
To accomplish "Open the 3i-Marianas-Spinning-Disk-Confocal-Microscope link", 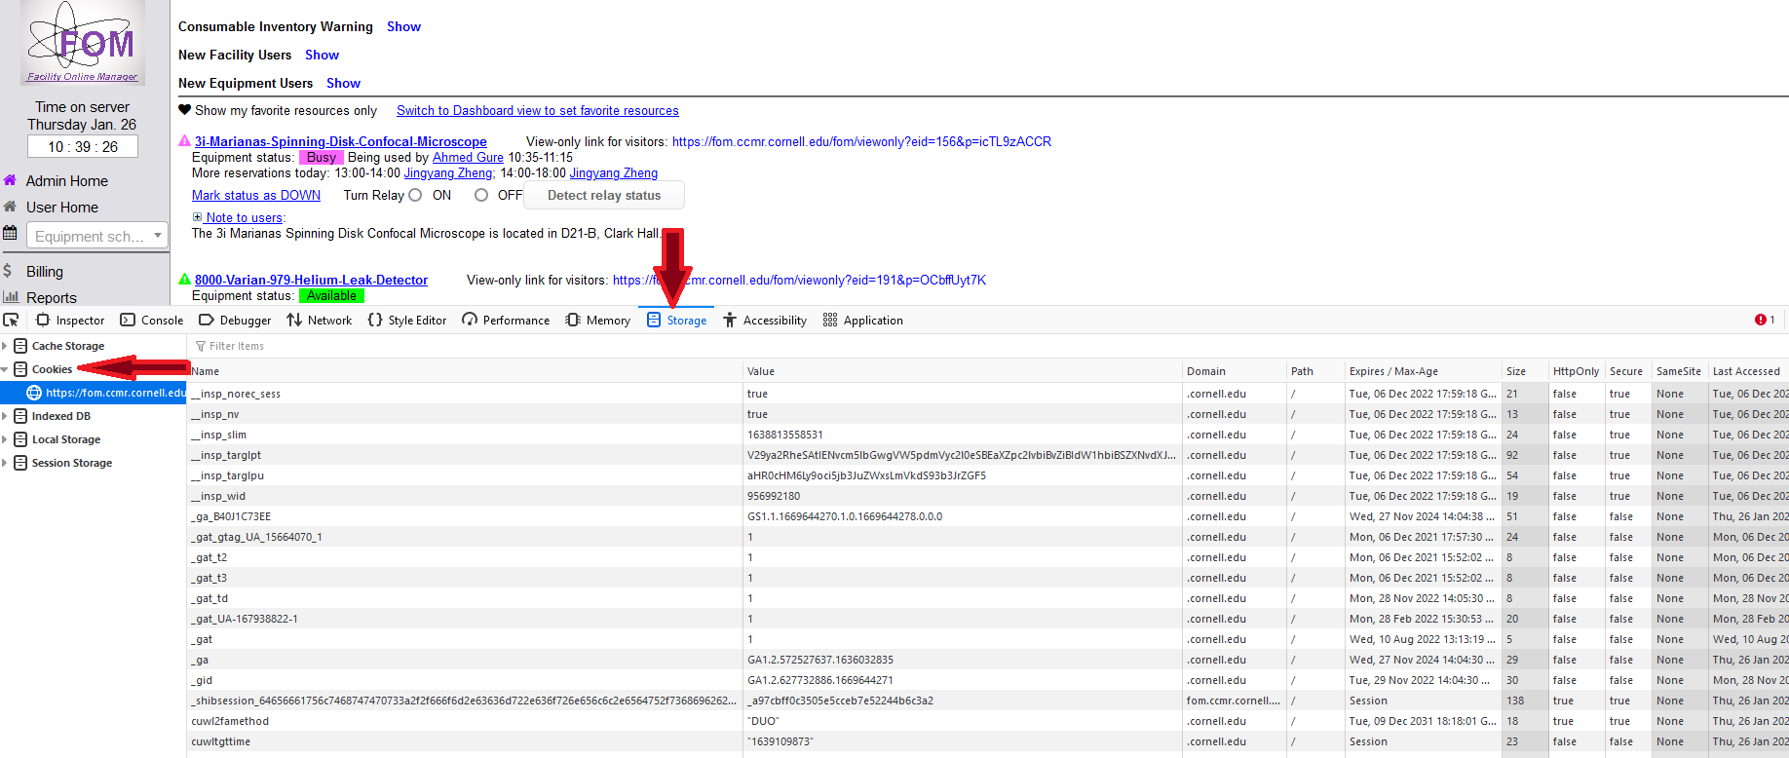I will tap(341, 141).
